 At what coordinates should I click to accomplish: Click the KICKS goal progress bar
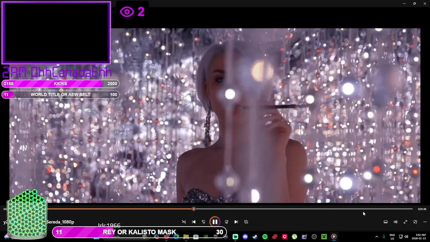(x=60, y=84)
